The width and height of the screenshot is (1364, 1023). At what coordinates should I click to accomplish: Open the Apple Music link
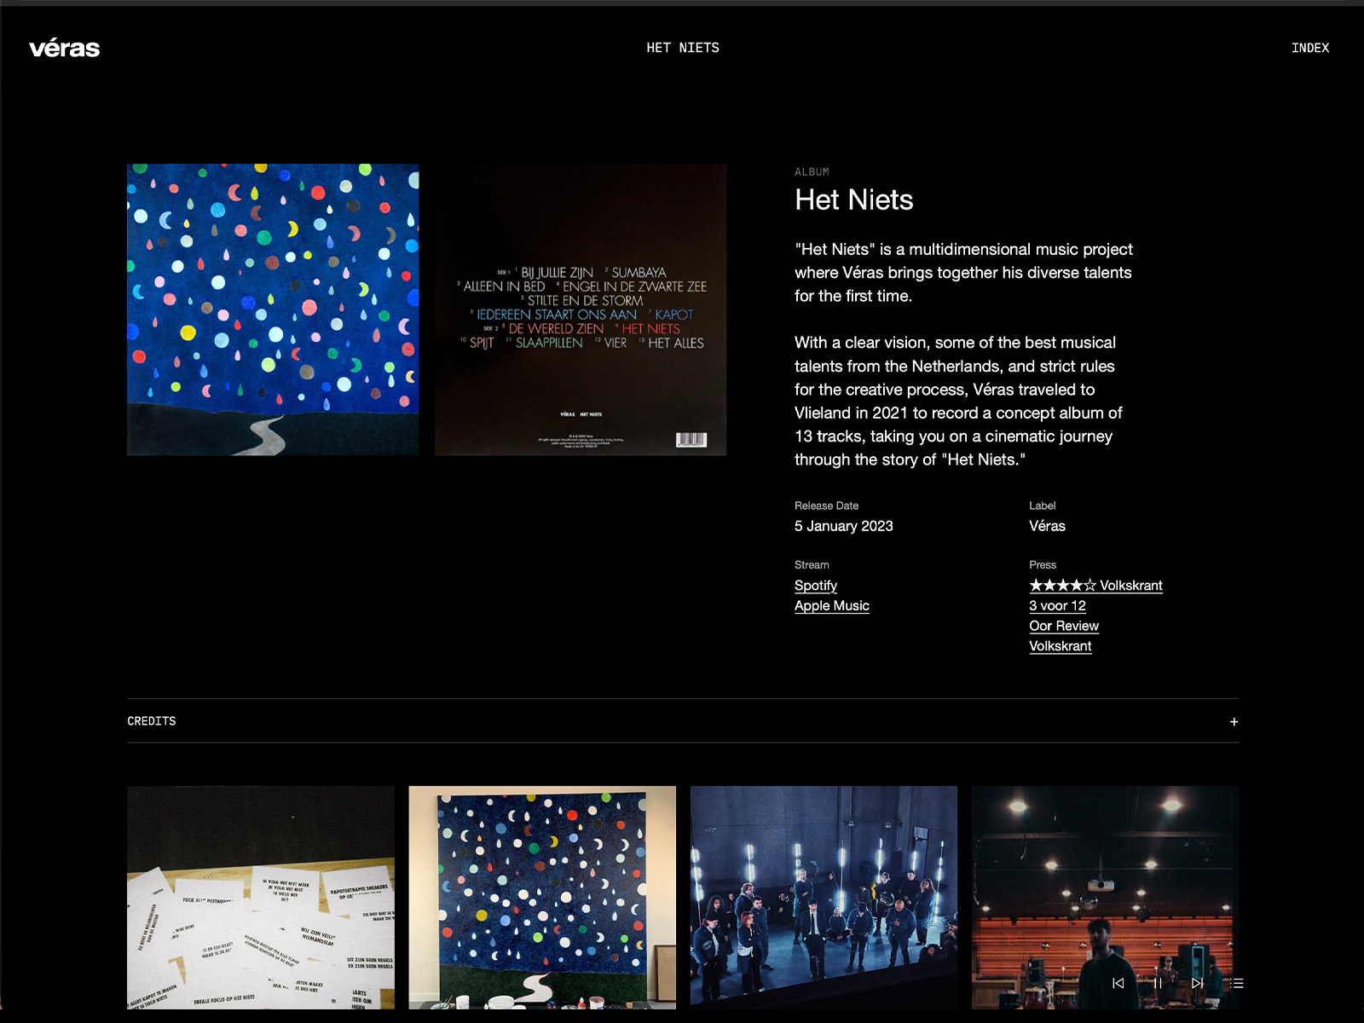832,606
